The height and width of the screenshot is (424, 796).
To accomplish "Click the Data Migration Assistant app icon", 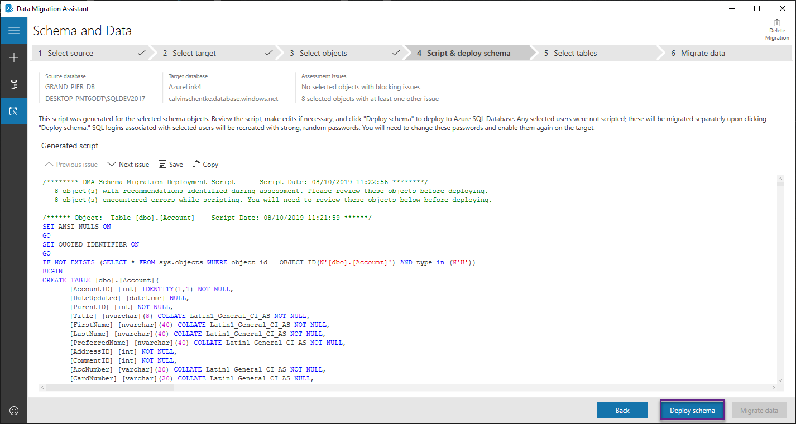I will (x=9, y=8).
